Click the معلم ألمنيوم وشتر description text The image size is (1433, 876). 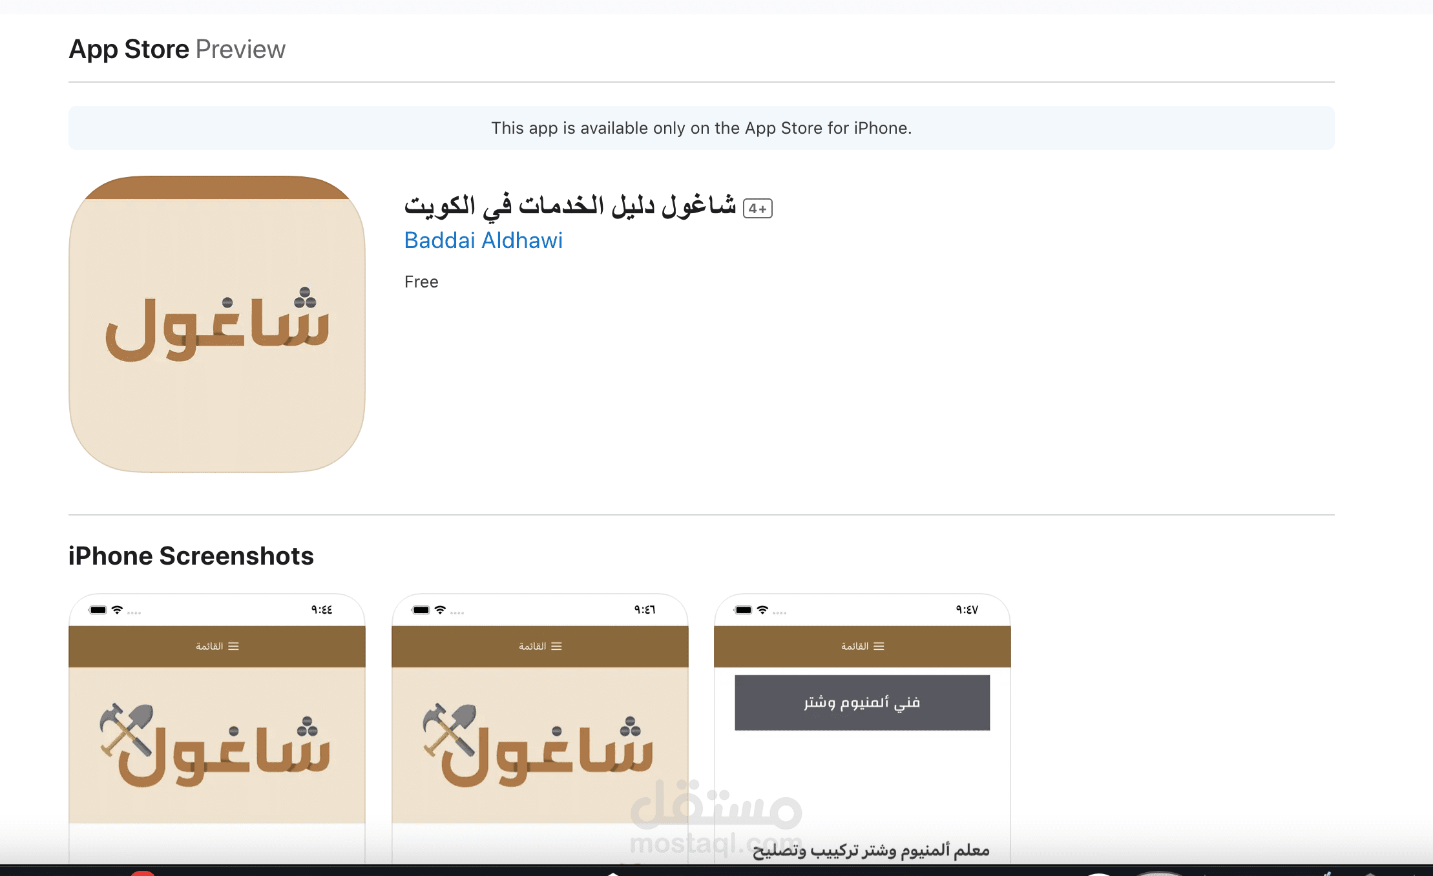coord(871,850)
